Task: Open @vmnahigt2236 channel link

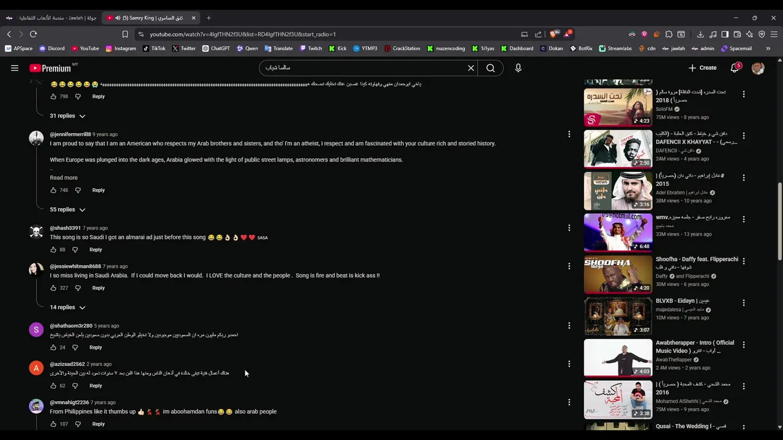Action: (x=69, y=402)
